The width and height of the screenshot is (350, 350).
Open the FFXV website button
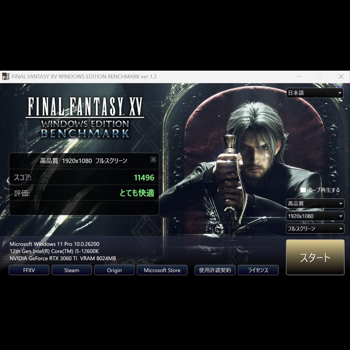coord(29,270)
